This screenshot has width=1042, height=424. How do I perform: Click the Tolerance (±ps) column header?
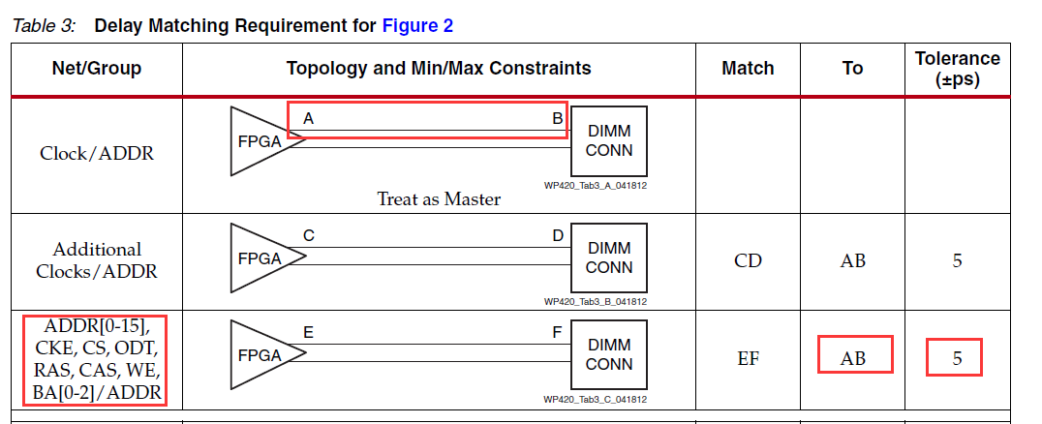(x=957, y=69)
